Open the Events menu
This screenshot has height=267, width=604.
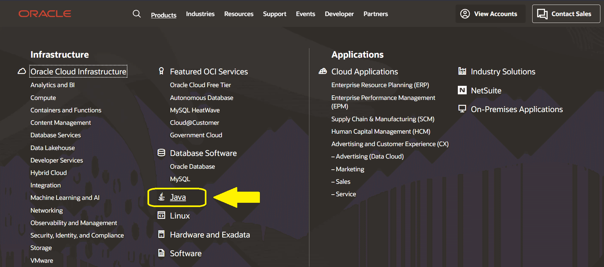click(305, 14)
